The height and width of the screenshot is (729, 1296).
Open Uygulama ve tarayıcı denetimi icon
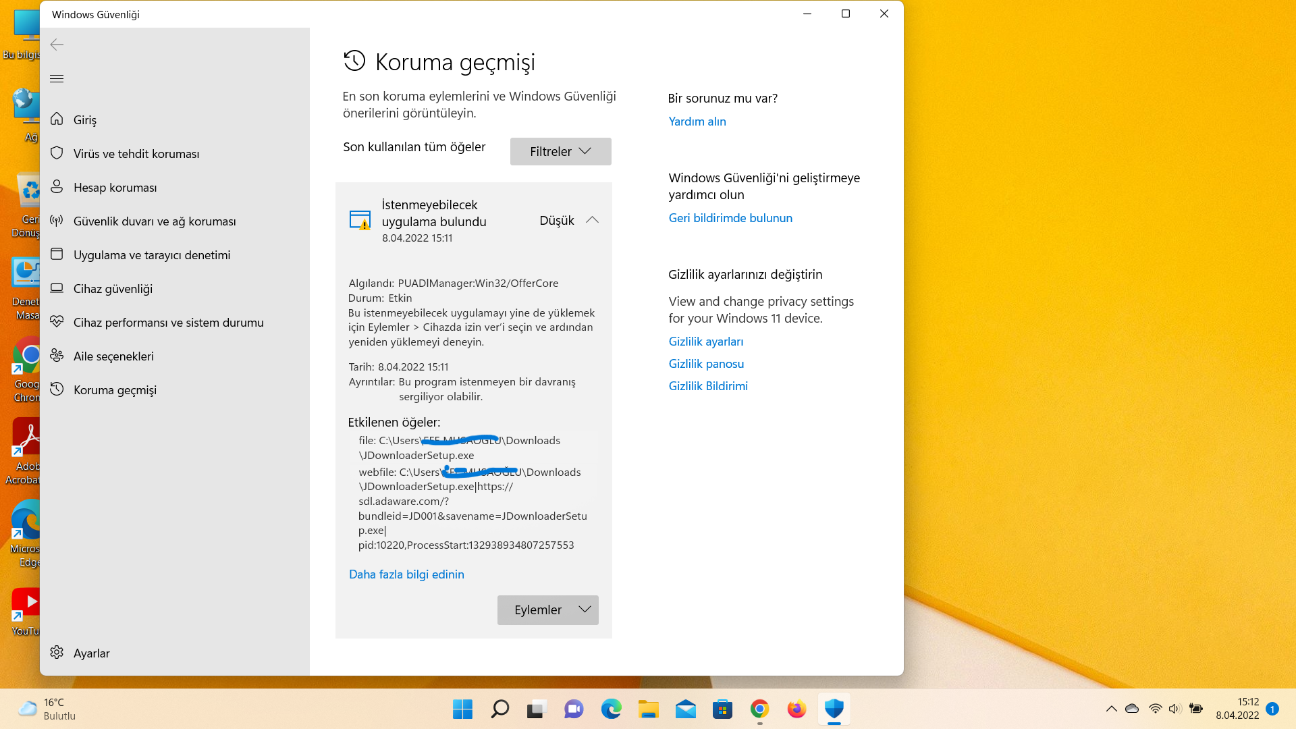click(x=57, y=254)
